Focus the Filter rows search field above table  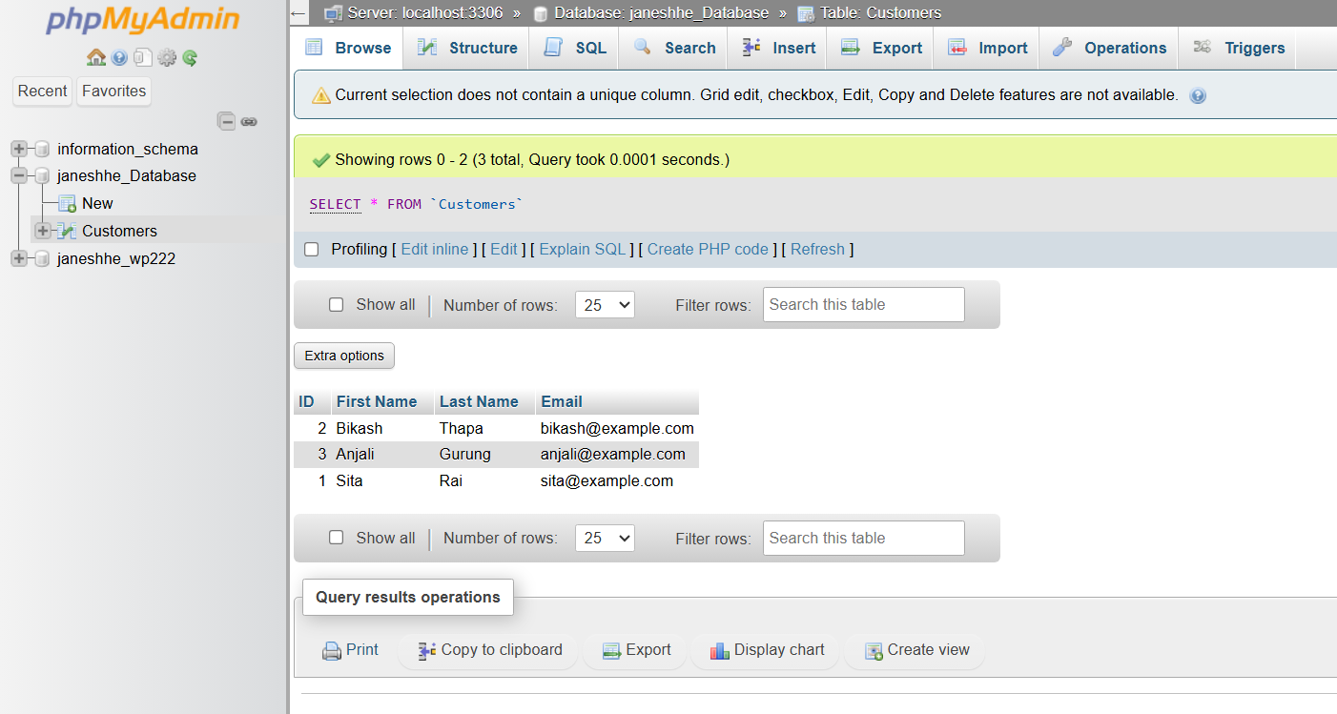coord(863,305)
